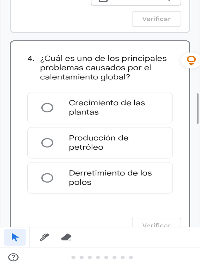Go to the second page dot

point(82,257)
